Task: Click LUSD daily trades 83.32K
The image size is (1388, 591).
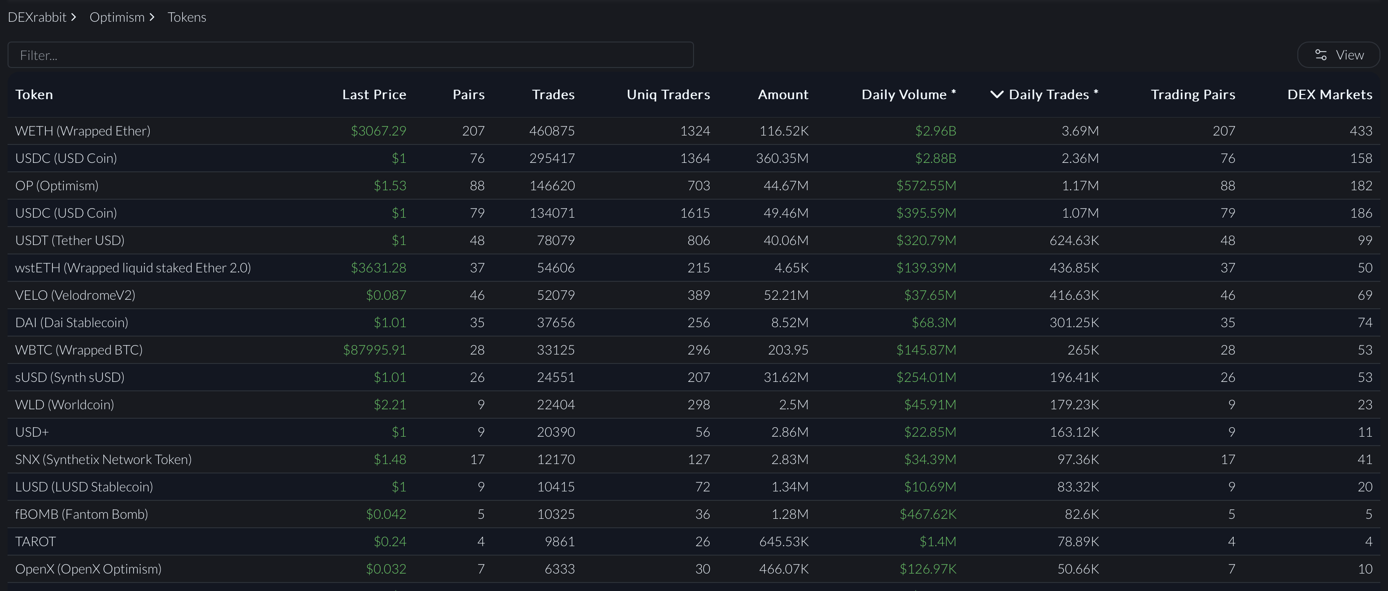Action: coord(1078,487)
